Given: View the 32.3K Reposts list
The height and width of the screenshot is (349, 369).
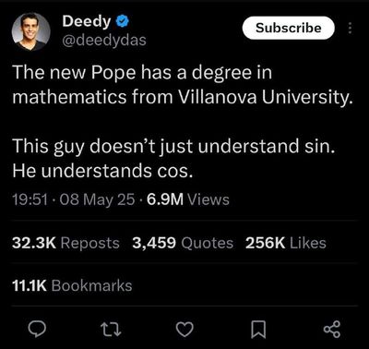Looking at the screenshot, I should coord(65,243).
